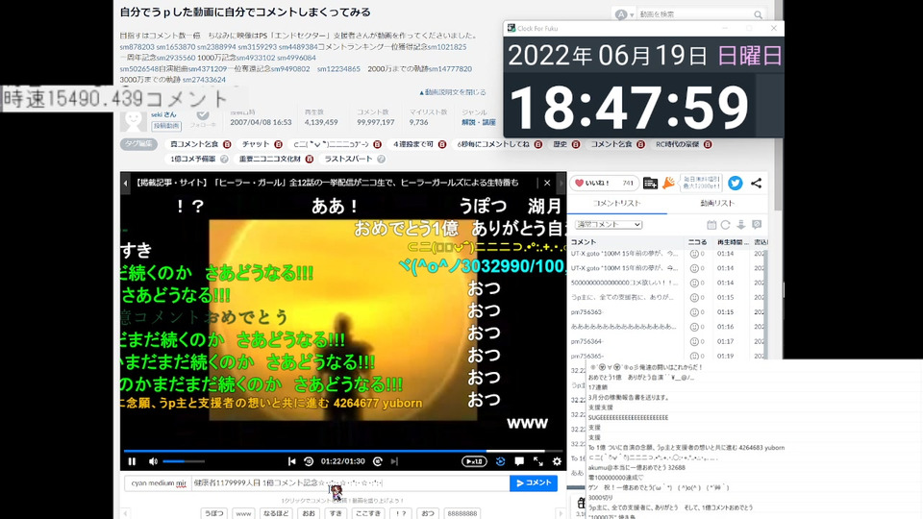
Task: Send the quick comment 88888888
Action: point(462,513)
